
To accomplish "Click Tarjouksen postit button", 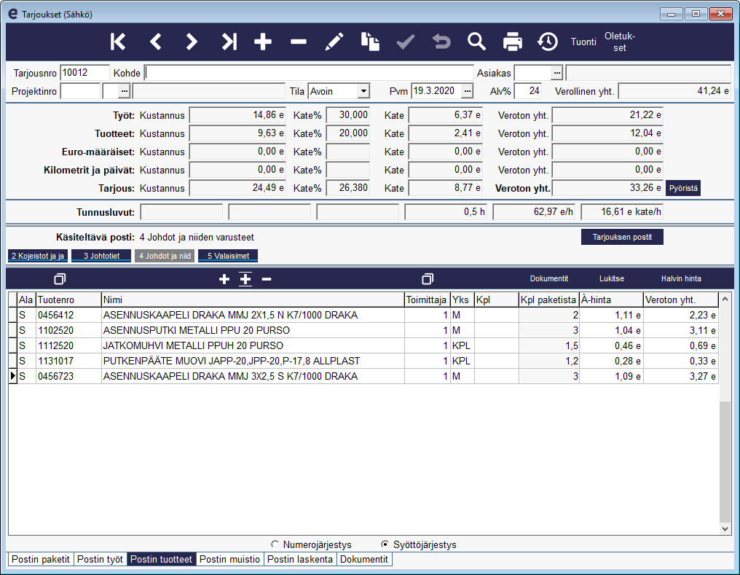I will pyautogui.click(x=622, y=237).
